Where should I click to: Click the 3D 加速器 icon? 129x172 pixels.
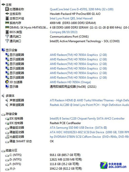pos(7,82)
